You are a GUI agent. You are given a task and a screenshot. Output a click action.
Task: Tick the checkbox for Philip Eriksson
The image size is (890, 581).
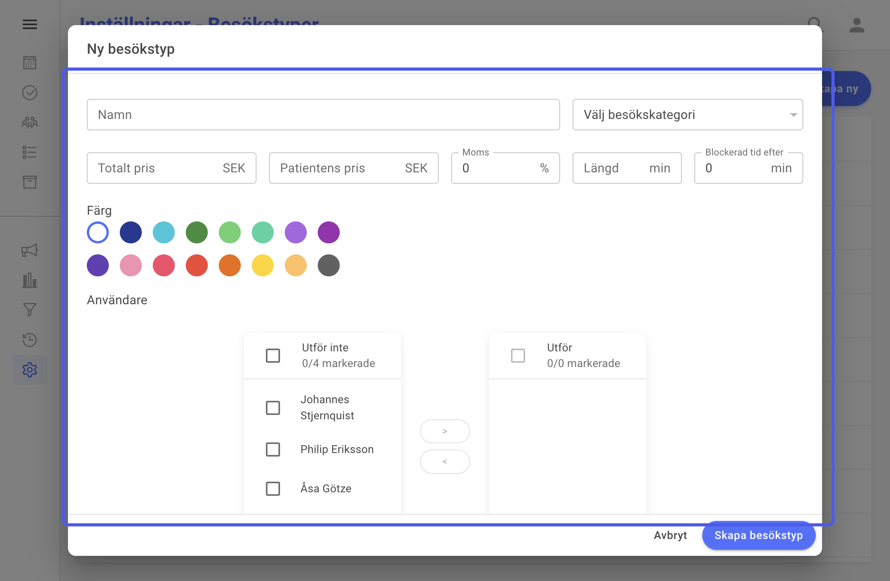pos(273,449)
